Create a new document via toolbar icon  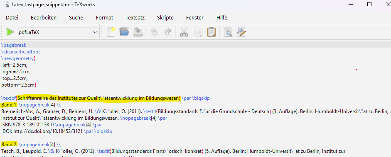[111, 32]
